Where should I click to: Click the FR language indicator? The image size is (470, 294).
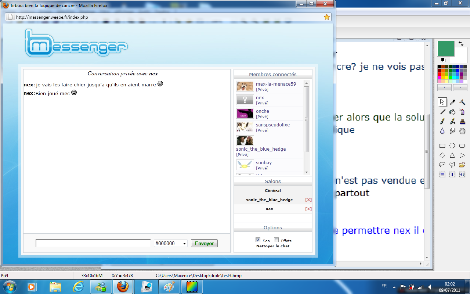(x=384, y=286)
